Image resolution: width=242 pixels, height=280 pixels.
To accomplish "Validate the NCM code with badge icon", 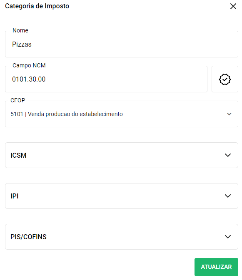I will (225, 79).
